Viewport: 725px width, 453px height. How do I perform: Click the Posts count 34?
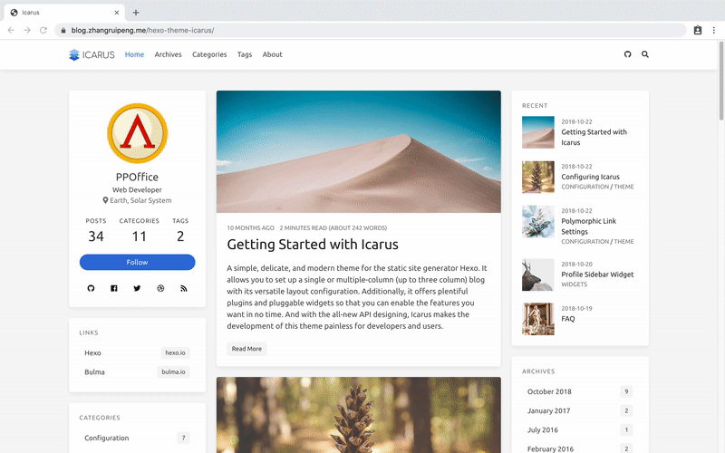[x=96, y=236]
